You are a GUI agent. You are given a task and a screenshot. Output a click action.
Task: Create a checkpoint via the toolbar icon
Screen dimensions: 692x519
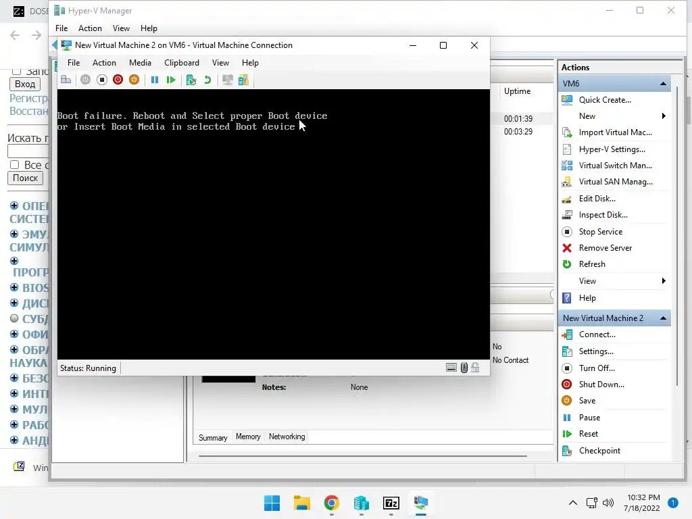coord(191,80)
